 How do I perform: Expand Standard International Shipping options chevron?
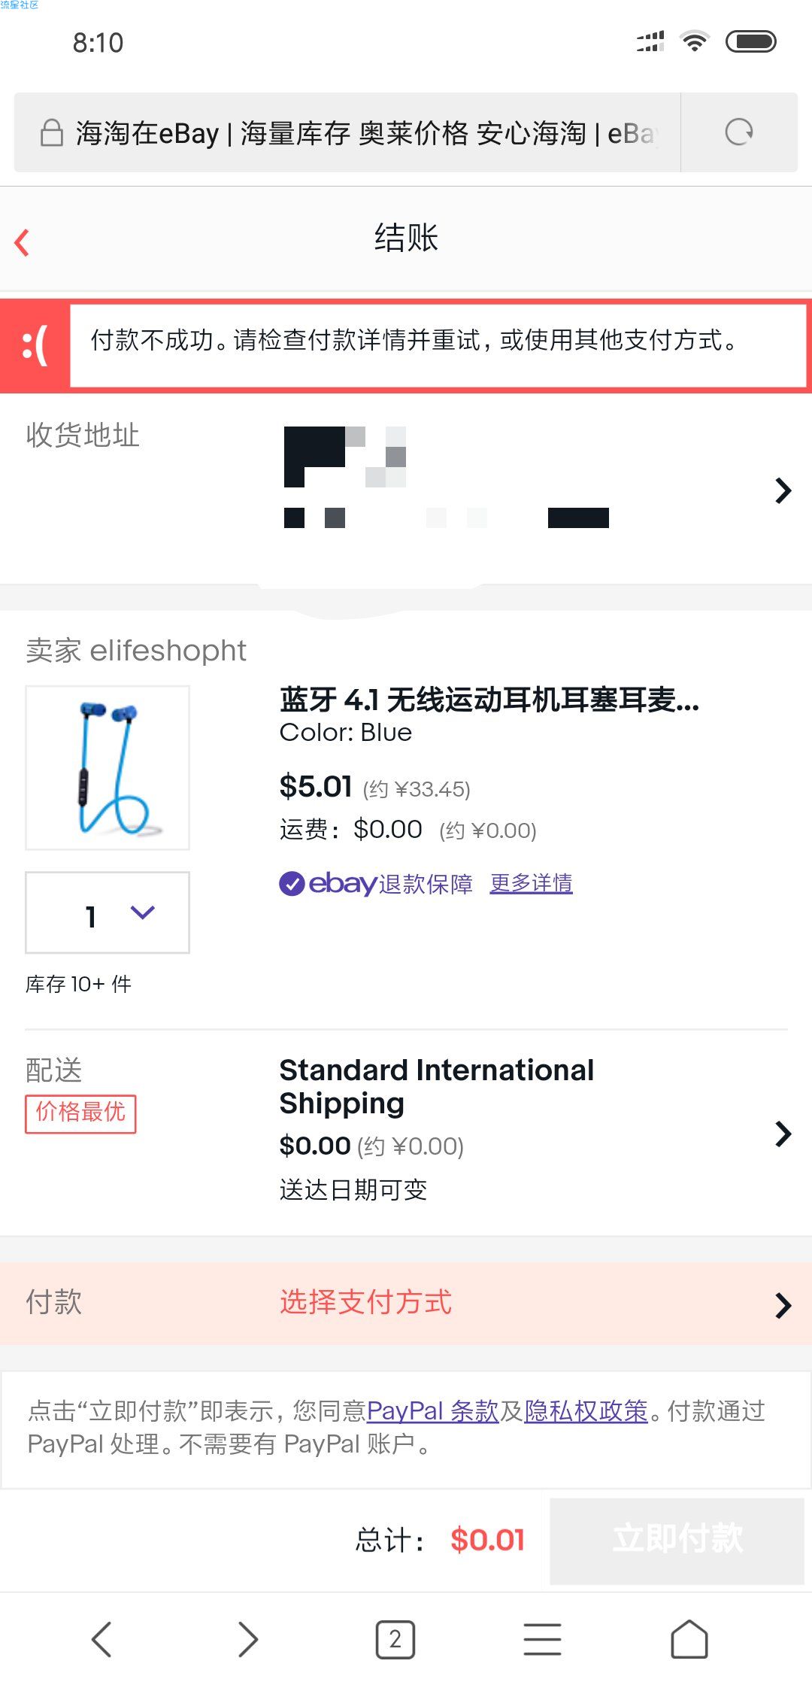(x=783, y=1134)
